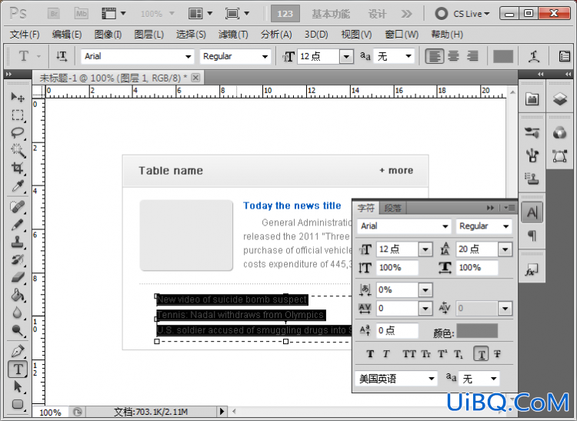577x421 pixels.
Task: Open the Layers panel icon in dock
Action: tap(560, 99)
